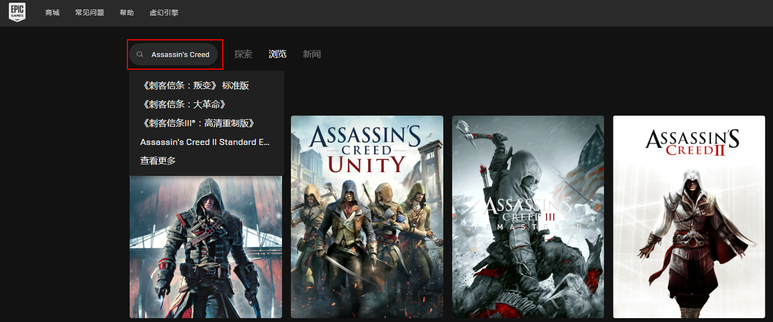Open the 商城 store menu

(x=53, y=13)
